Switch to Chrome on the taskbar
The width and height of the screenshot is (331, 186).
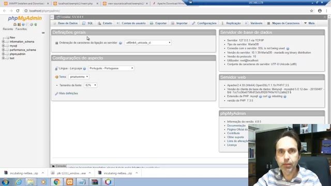click(56, 182)
